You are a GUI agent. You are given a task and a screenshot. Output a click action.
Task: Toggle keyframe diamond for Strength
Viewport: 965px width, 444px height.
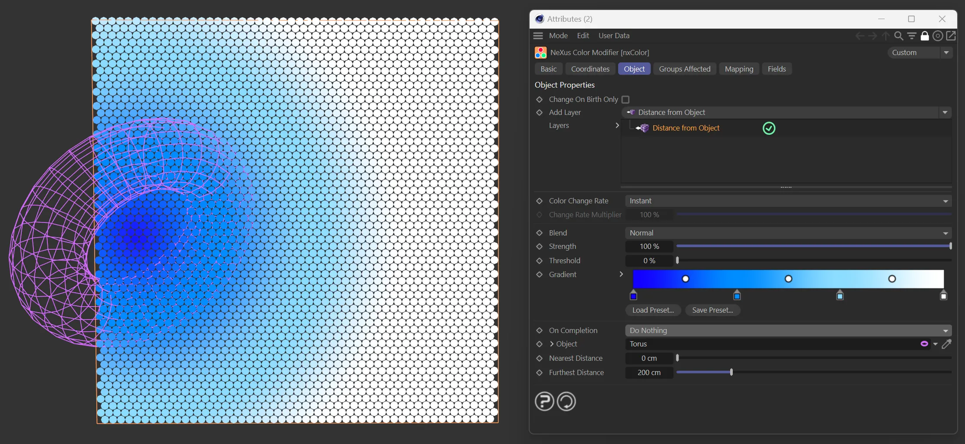tap(540, 246)
